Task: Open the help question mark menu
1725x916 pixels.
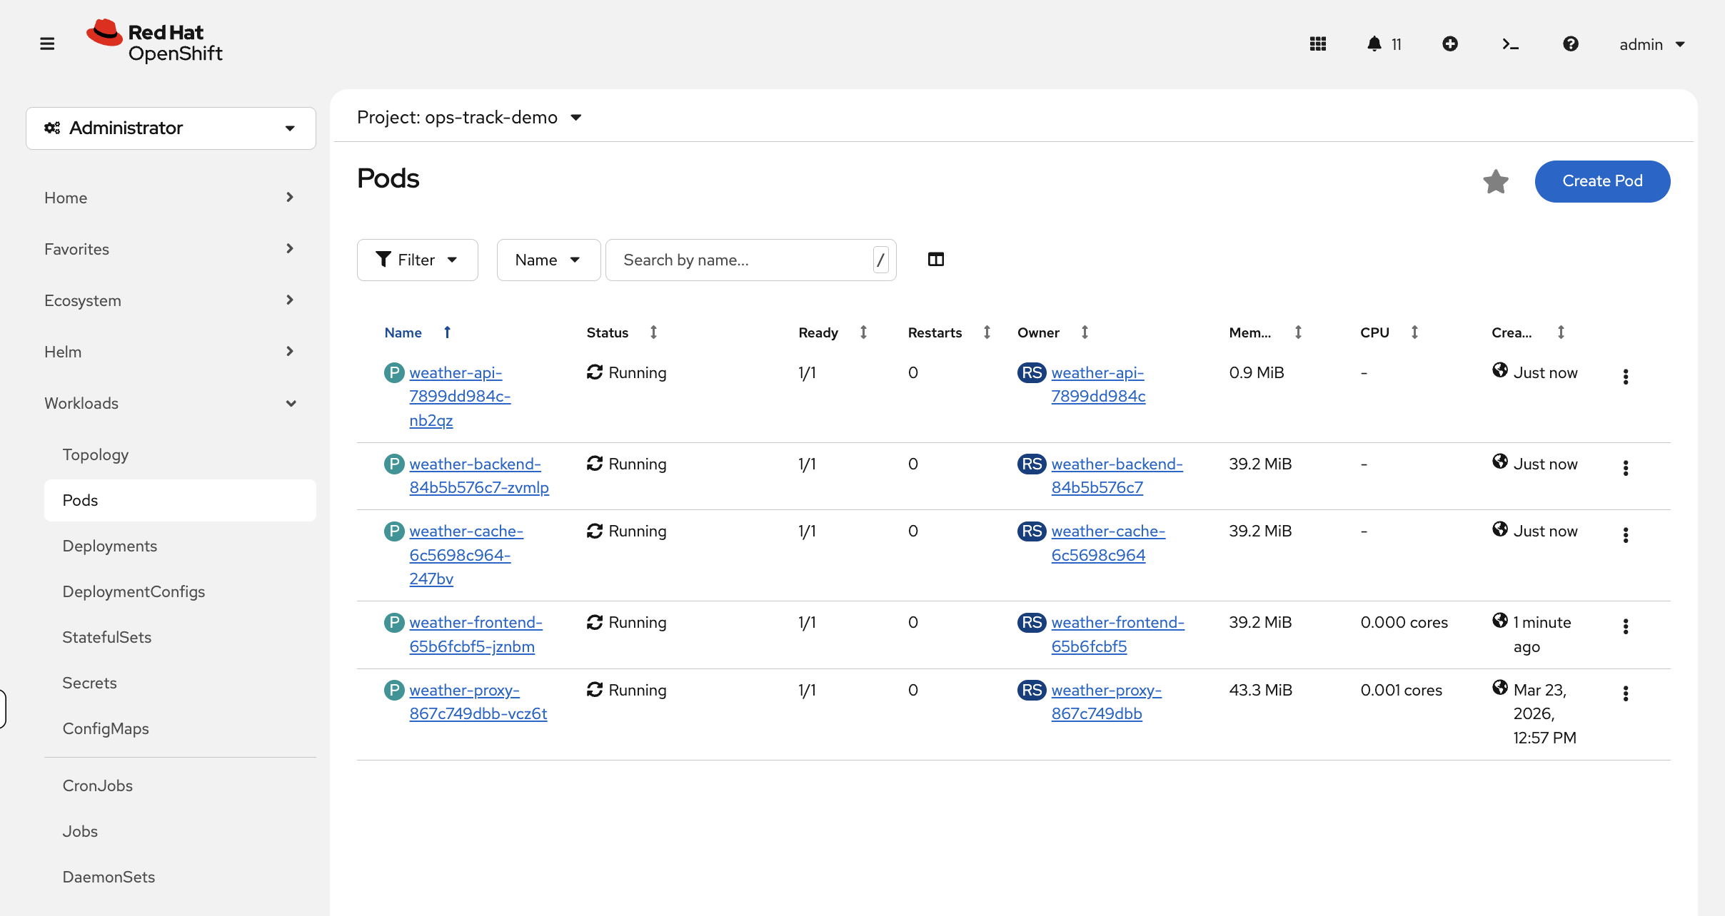Action: click(x=1570, y=44)
